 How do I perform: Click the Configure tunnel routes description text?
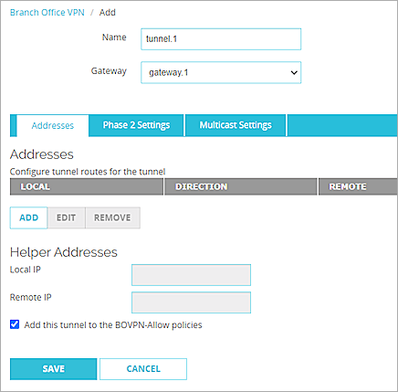click(x=88, y=172)
